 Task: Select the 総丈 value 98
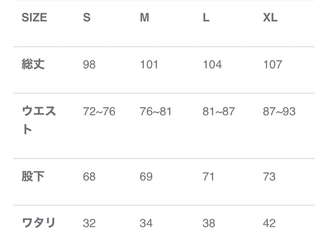point(89,65)
